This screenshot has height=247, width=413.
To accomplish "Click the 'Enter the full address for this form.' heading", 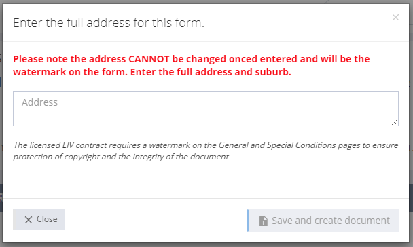I will (109, 23).
